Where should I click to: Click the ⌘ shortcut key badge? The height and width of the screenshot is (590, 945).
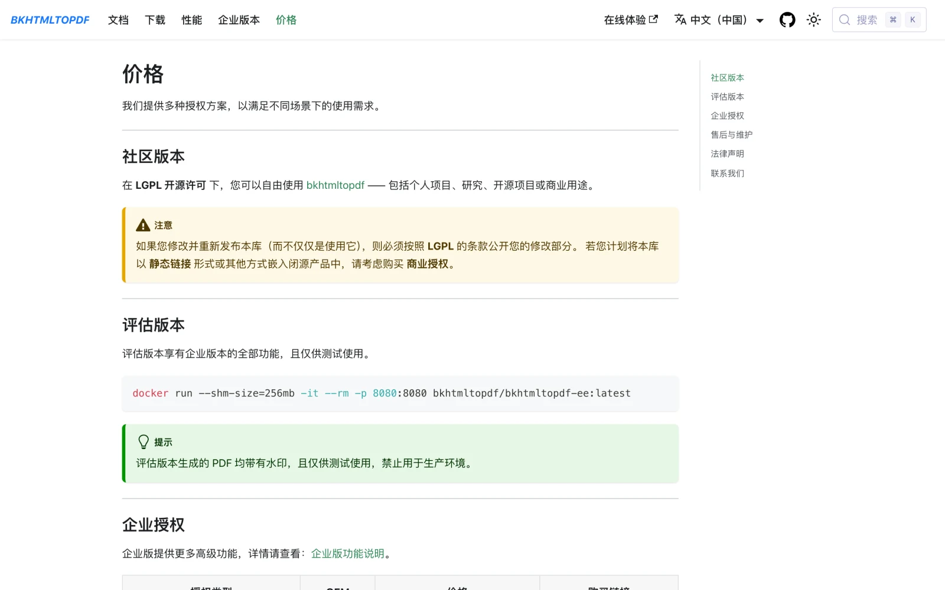click(893, 20)
